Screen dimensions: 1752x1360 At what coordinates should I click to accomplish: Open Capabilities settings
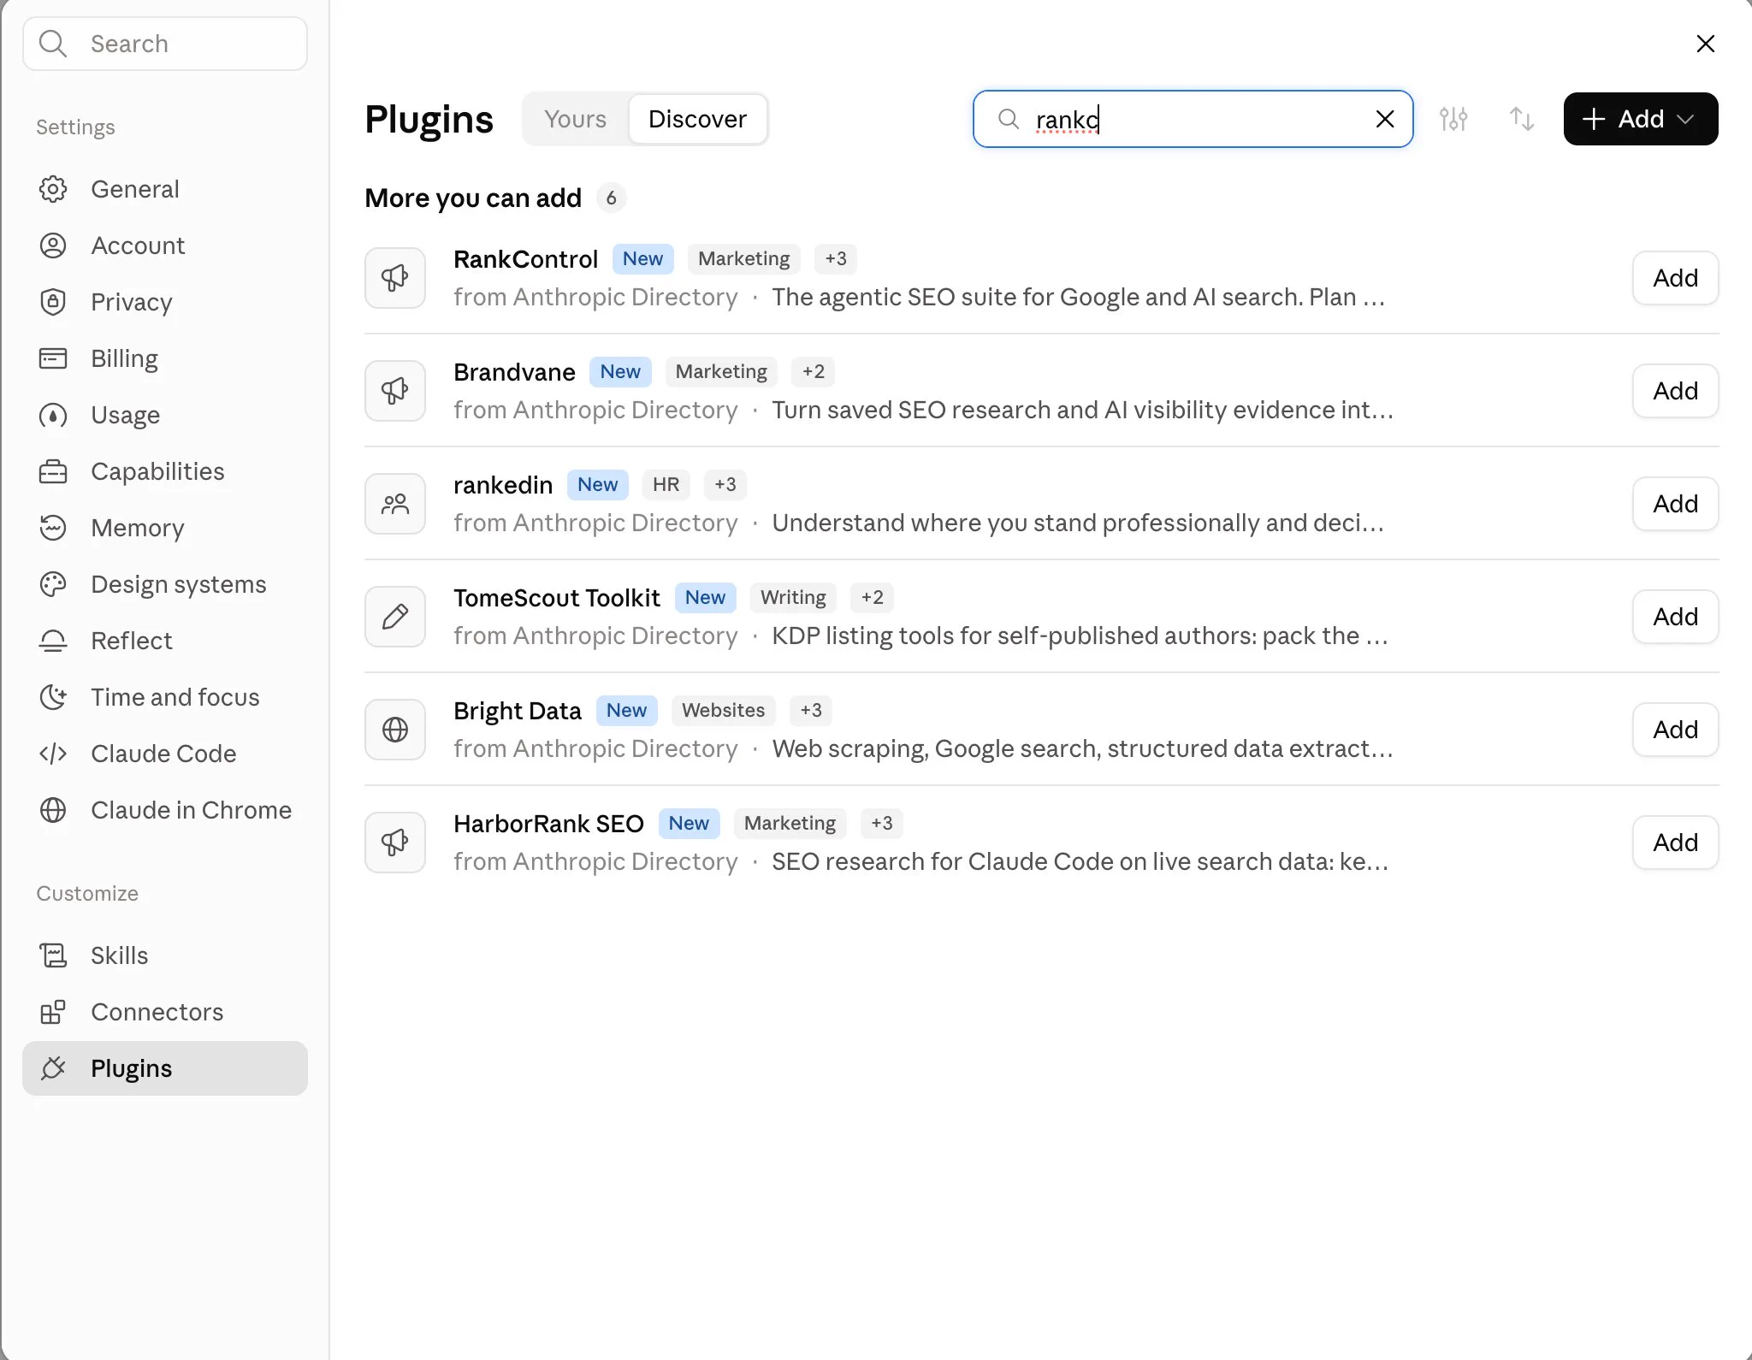coord(165,471)
